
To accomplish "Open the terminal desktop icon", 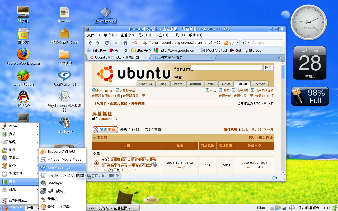I will coord(23,117).
